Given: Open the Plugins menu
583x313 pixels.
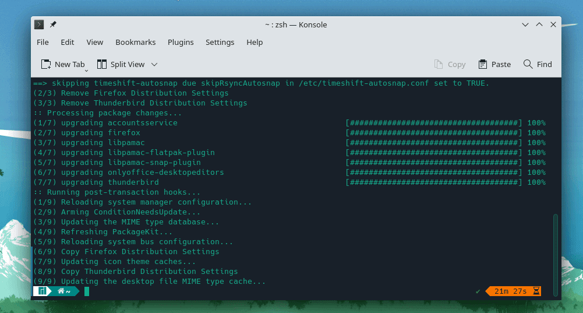Looking at the screenshot, I should click(181, 43).
